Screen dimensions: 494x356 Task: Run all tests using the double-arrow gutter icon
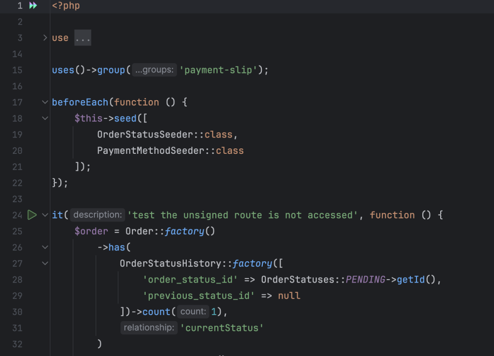coord(33,6)
